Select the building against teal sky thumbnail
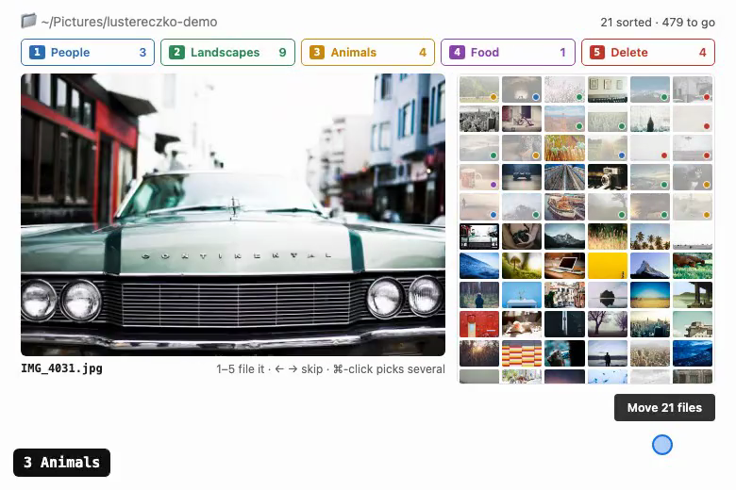This screenshot has height=490, width=736. coord(693,324)
